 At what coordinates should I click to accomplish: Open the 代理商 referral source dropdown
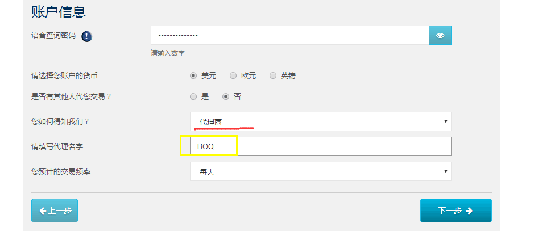coord(320,121)
